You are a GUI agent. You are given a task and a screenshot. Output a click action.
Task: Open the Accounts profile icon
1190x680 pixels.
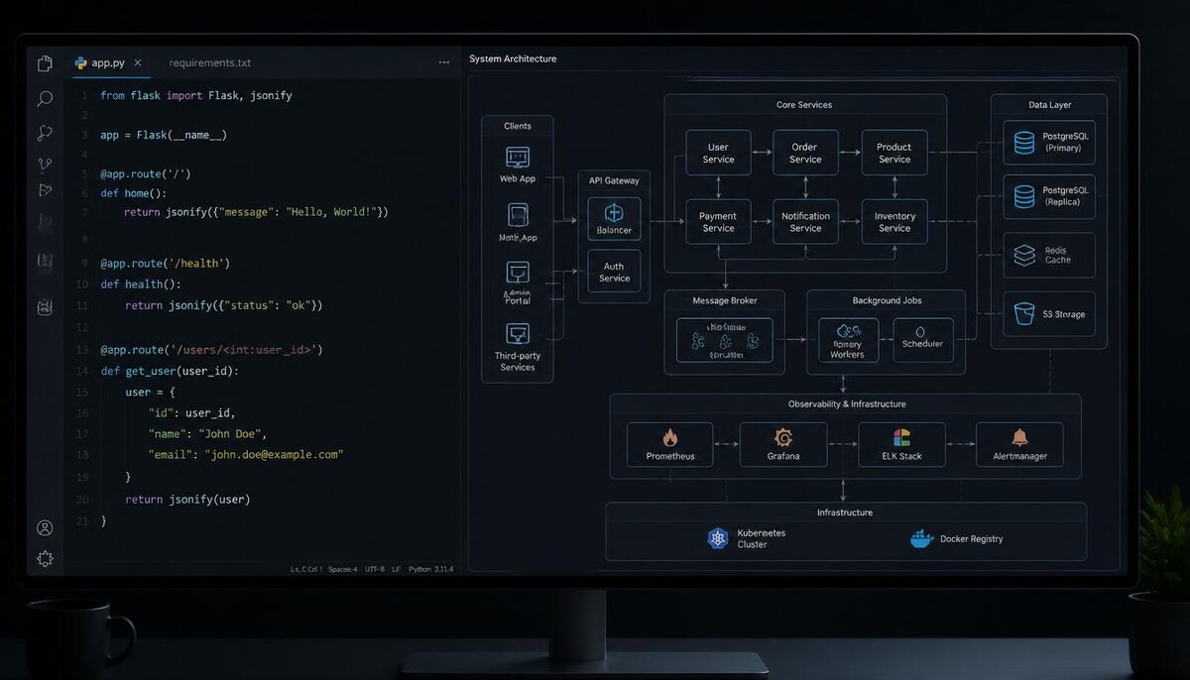45,528
